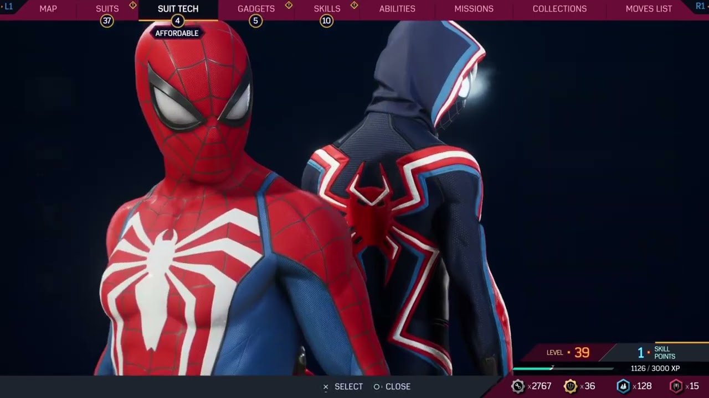
Task: Click the x36 token count
Action: pos(588,386)
